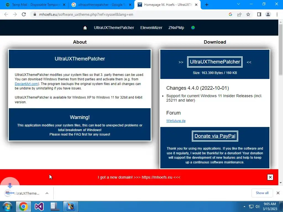
Task: Donate via PayPal button
Action: click(x=215, y=136)
